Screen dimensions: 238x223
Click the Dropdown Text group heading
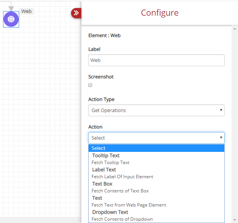pyautogui.click(x=110, y=212)
